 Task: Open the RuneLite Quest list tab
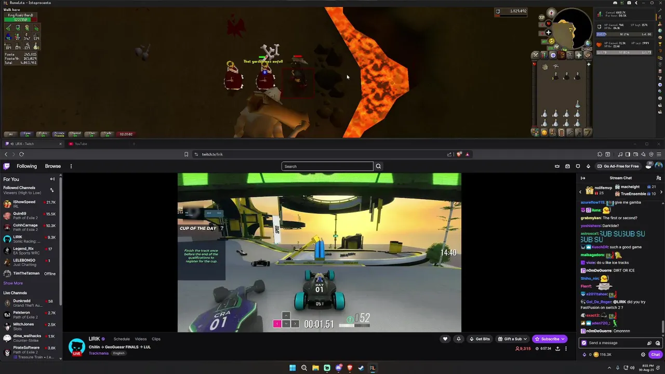click(x=553, y=56)
